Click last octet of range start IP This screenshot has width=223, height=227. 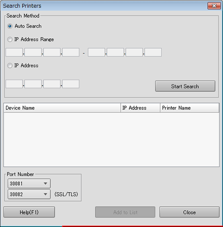[71, 52]
